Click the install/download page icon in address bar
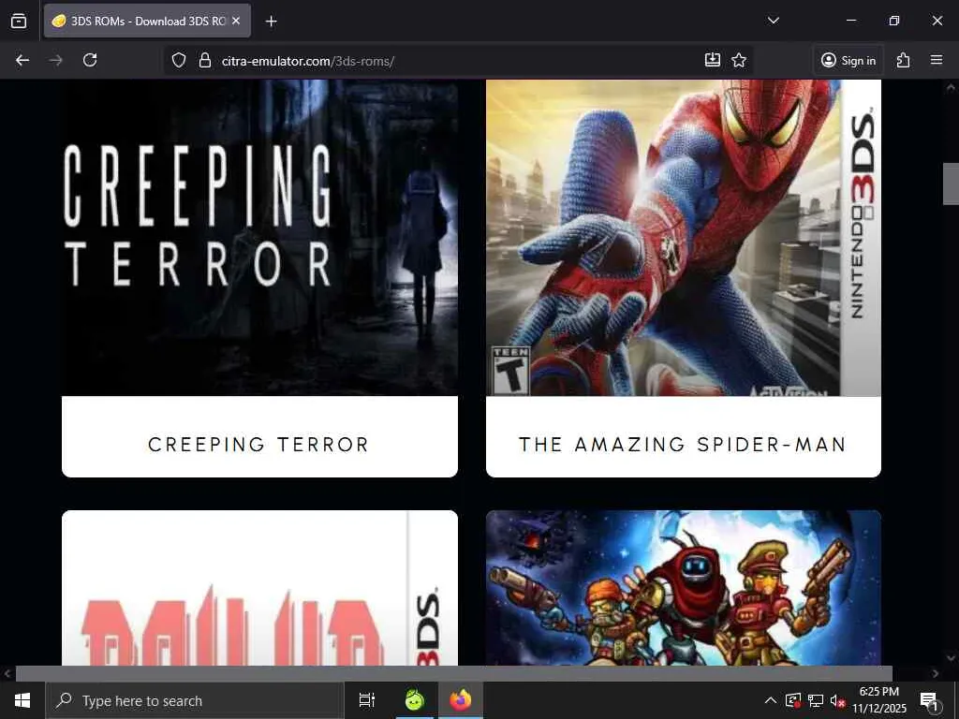This screenshot has width=959, height=719. (x=713, y=60)
